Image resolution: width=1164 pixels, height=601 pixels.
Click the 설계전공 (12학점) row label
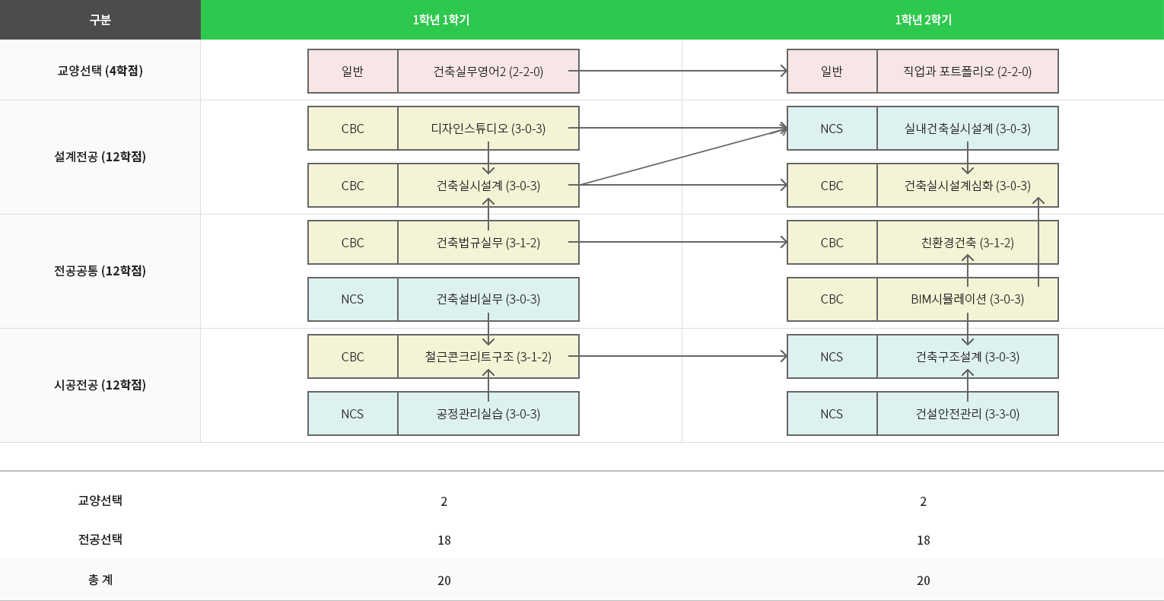[100, 157]
